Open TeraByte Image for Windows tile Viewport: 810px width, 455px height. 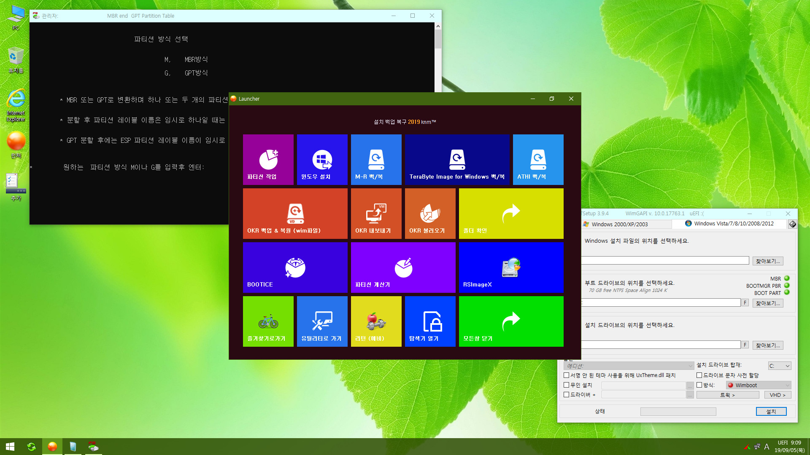(457, 159)
